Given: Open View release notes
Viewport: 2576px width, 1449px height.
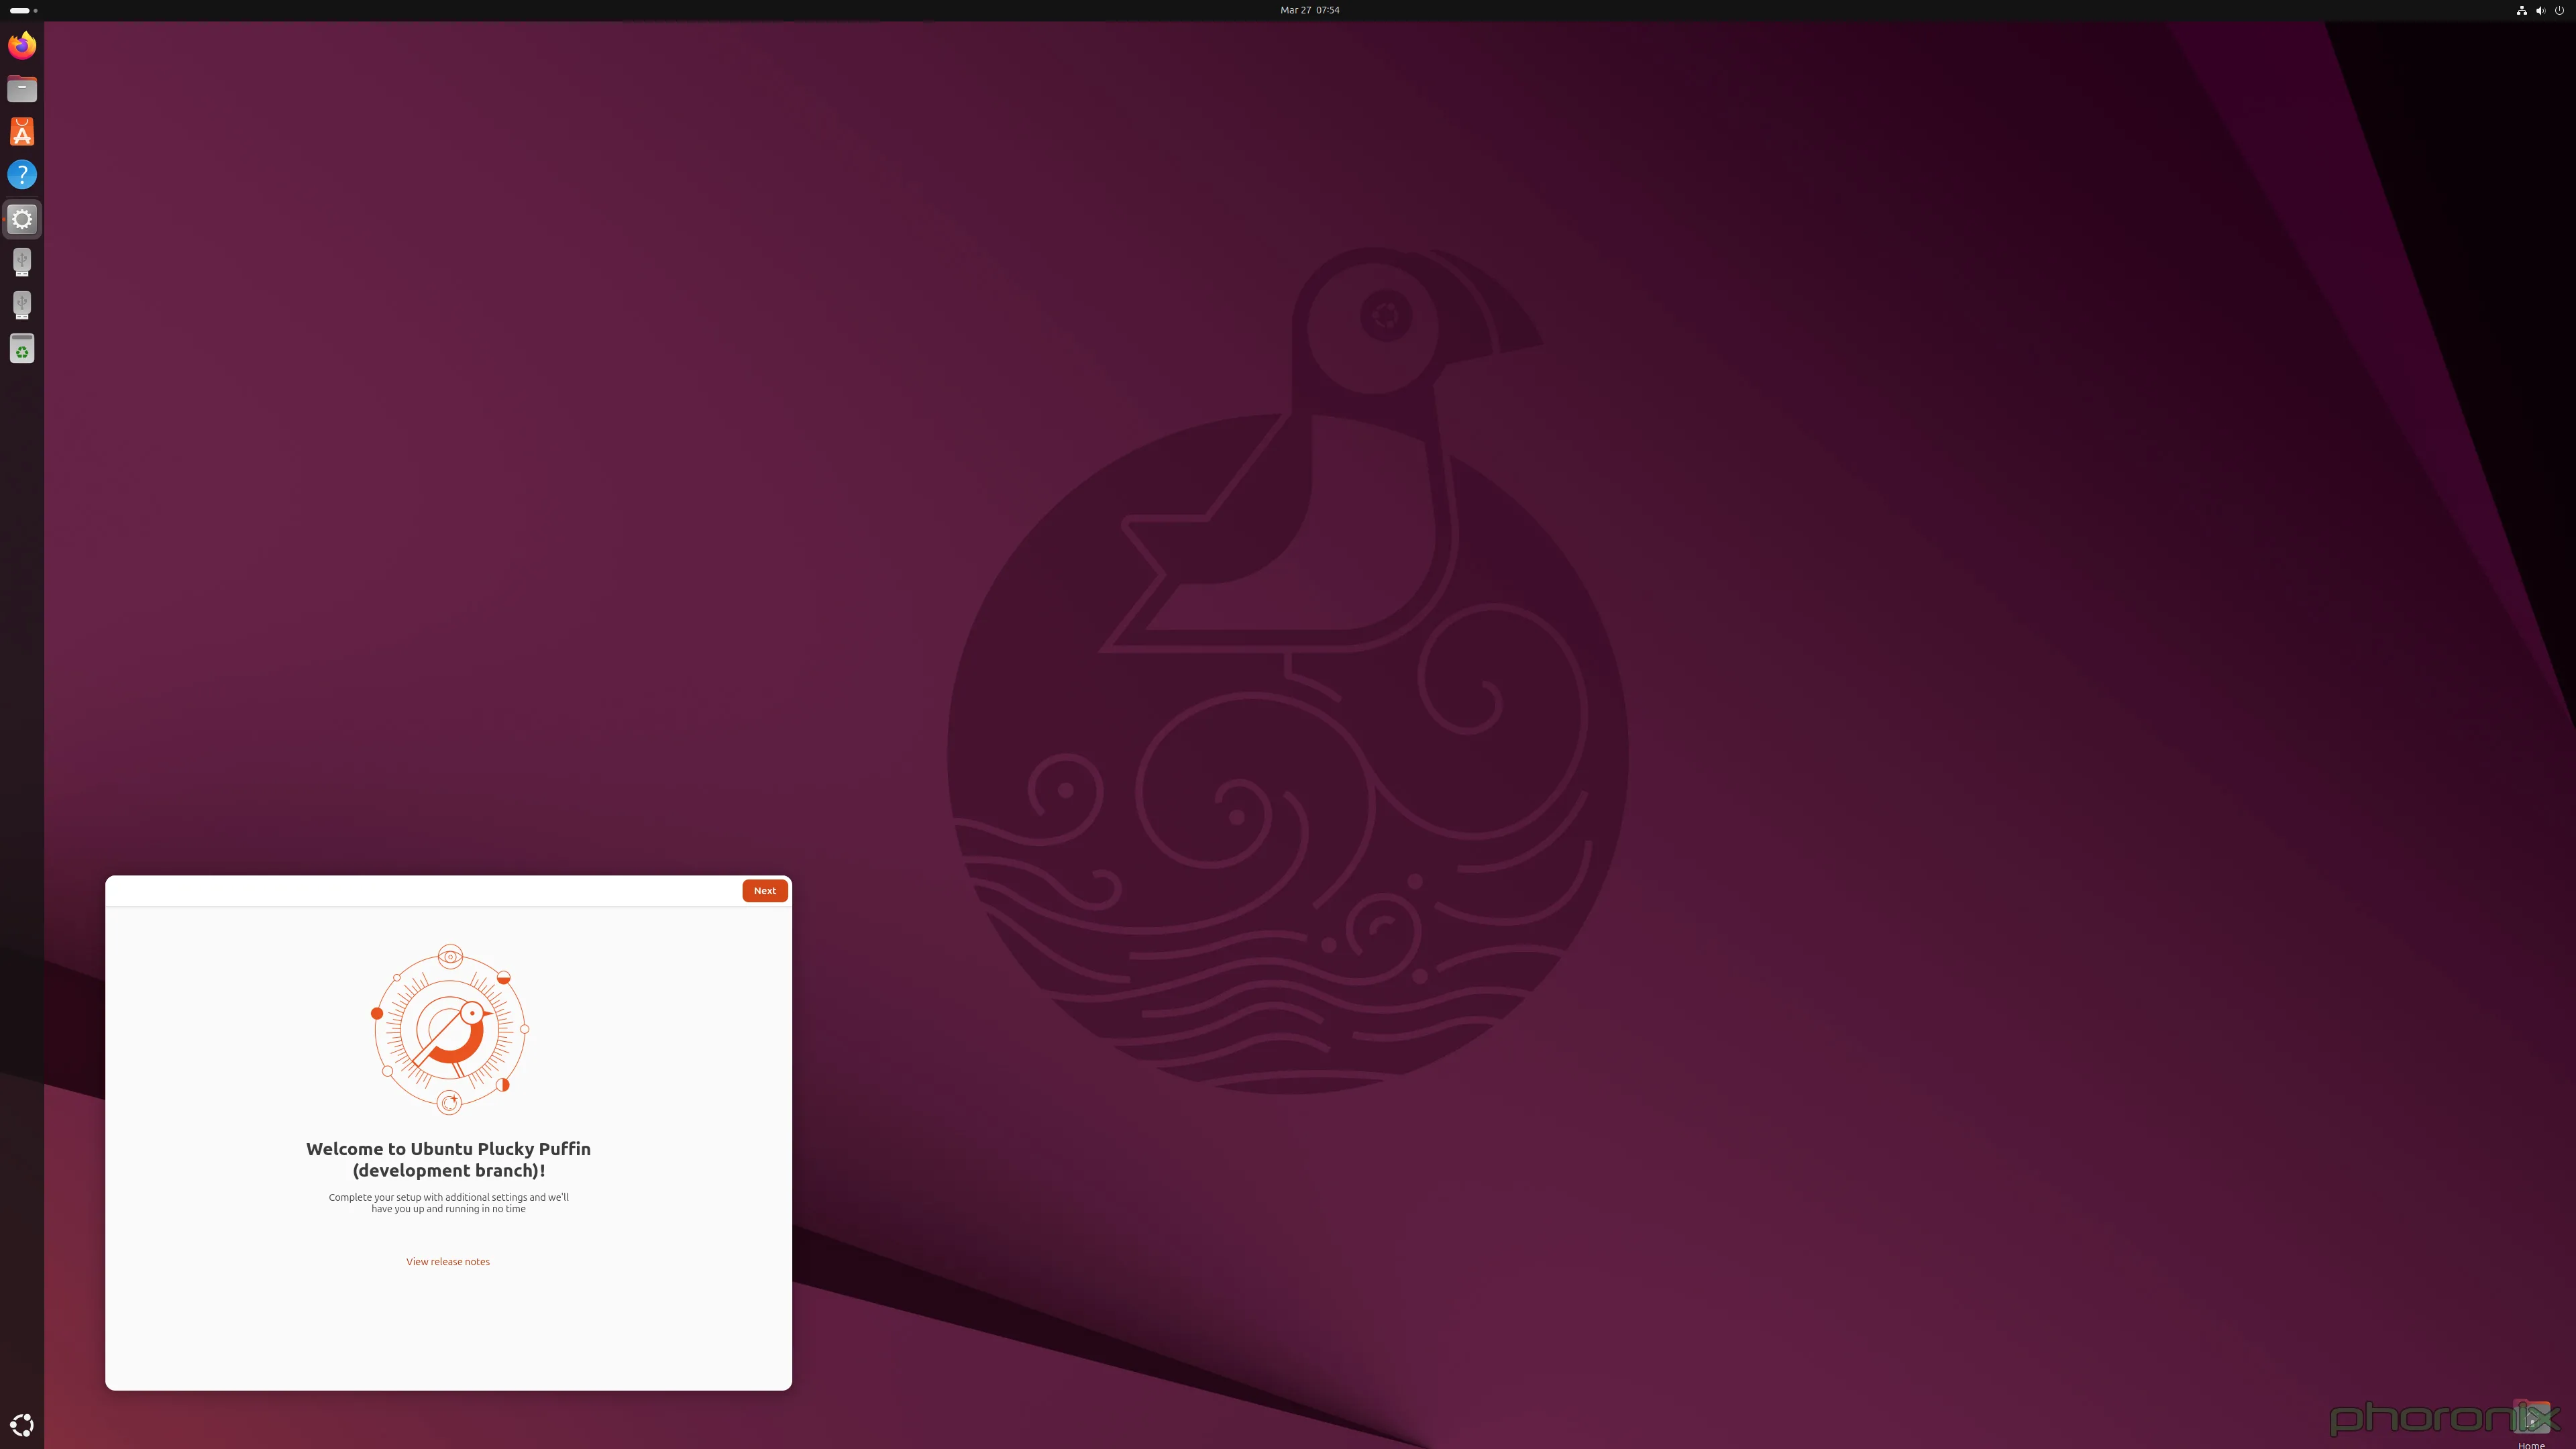Looking at the screenshot, I should click(x=447, y=1261).
